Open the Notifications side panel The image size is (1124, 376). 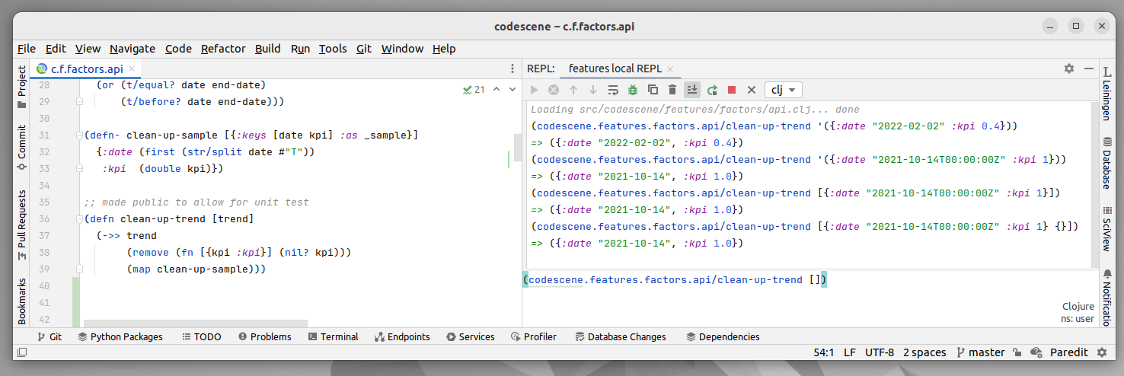click(x=1106, y=298)
